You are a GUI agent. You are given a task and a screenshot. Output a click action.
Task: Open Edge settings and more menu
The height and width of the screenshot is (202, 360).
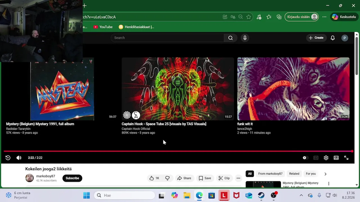pyautogui.click(x=324, y=17)
